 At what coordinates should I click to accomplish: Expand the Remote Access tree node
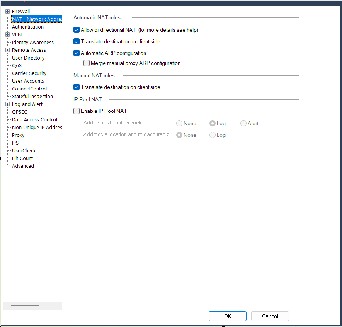click(7, 50)
